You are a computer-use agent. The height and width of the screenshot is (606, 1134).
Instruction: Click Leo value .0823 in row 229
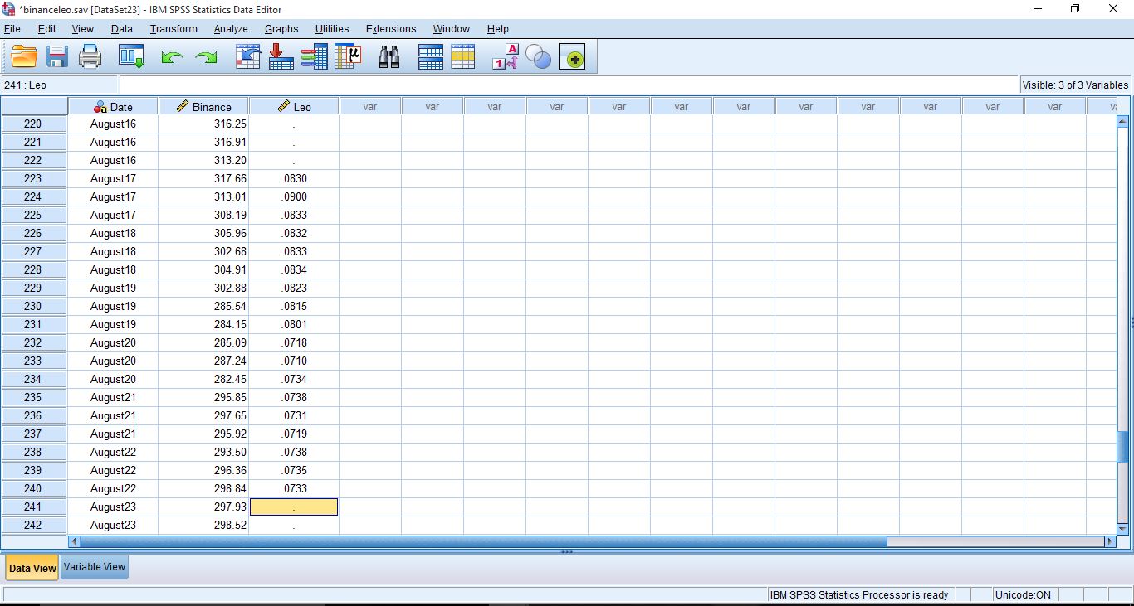pos(294,288)
